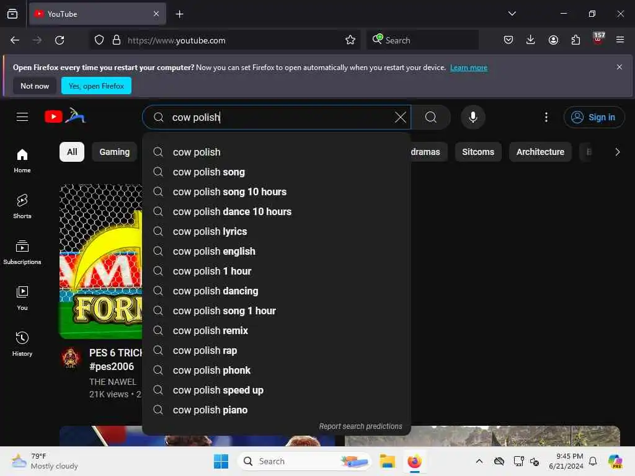This screenshot has width=635, height=476.
Task: Choose suggestion "cow polish song"
Action: [x=277, y=172]
